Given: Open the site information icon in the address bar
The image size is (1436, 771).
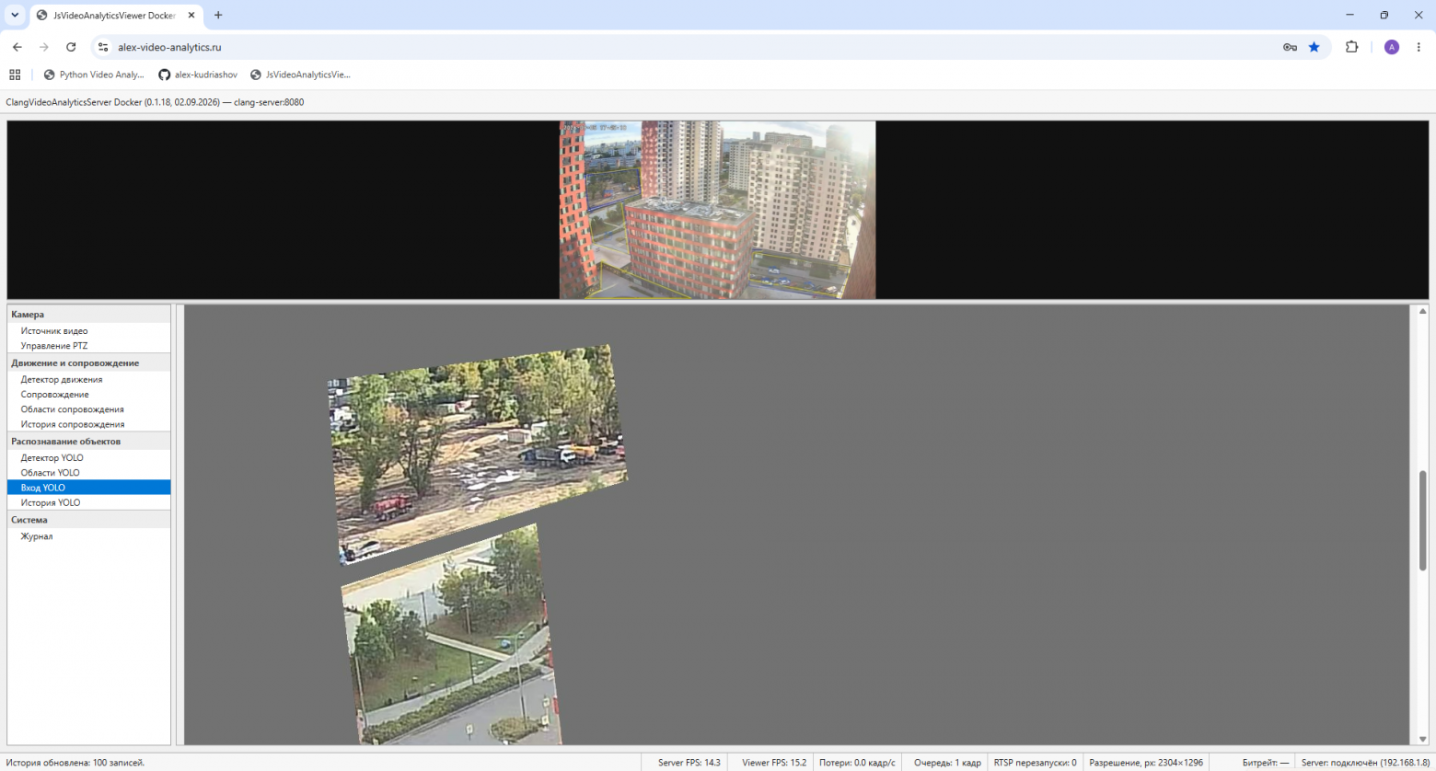Looking at the screenshot, I should (x=103, y=47).
